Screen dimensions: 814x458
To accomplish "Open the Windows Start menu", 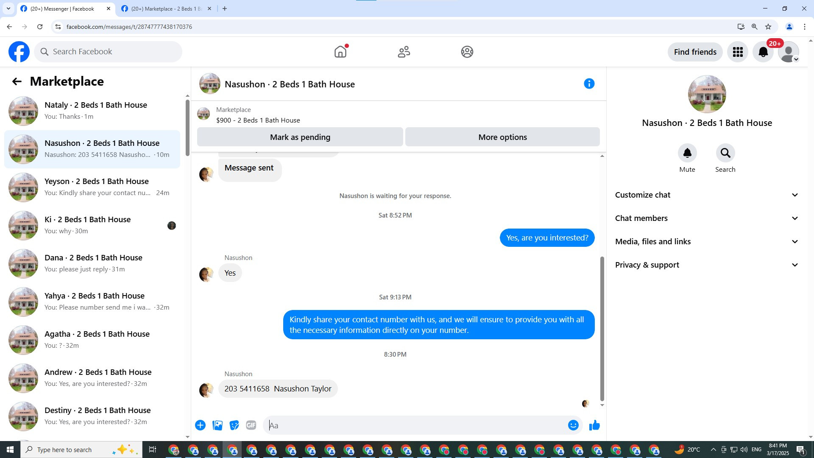I will pyautogui.click(x=10, y=450).
